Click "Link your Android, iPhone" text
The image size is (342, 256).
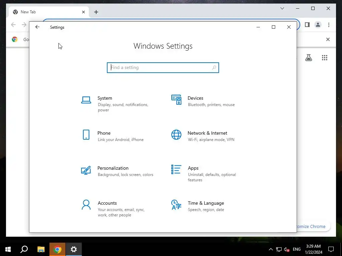tap(121, 140)
